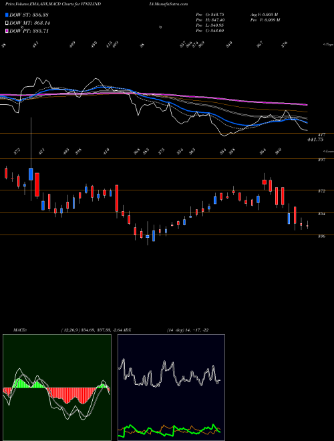Click the 441.75 price label

pos(315,140)
